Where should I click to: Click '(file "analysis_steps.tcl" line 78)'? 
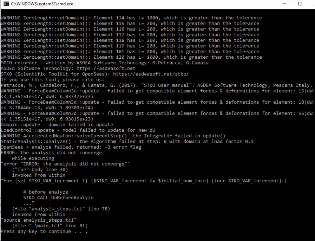61,209
